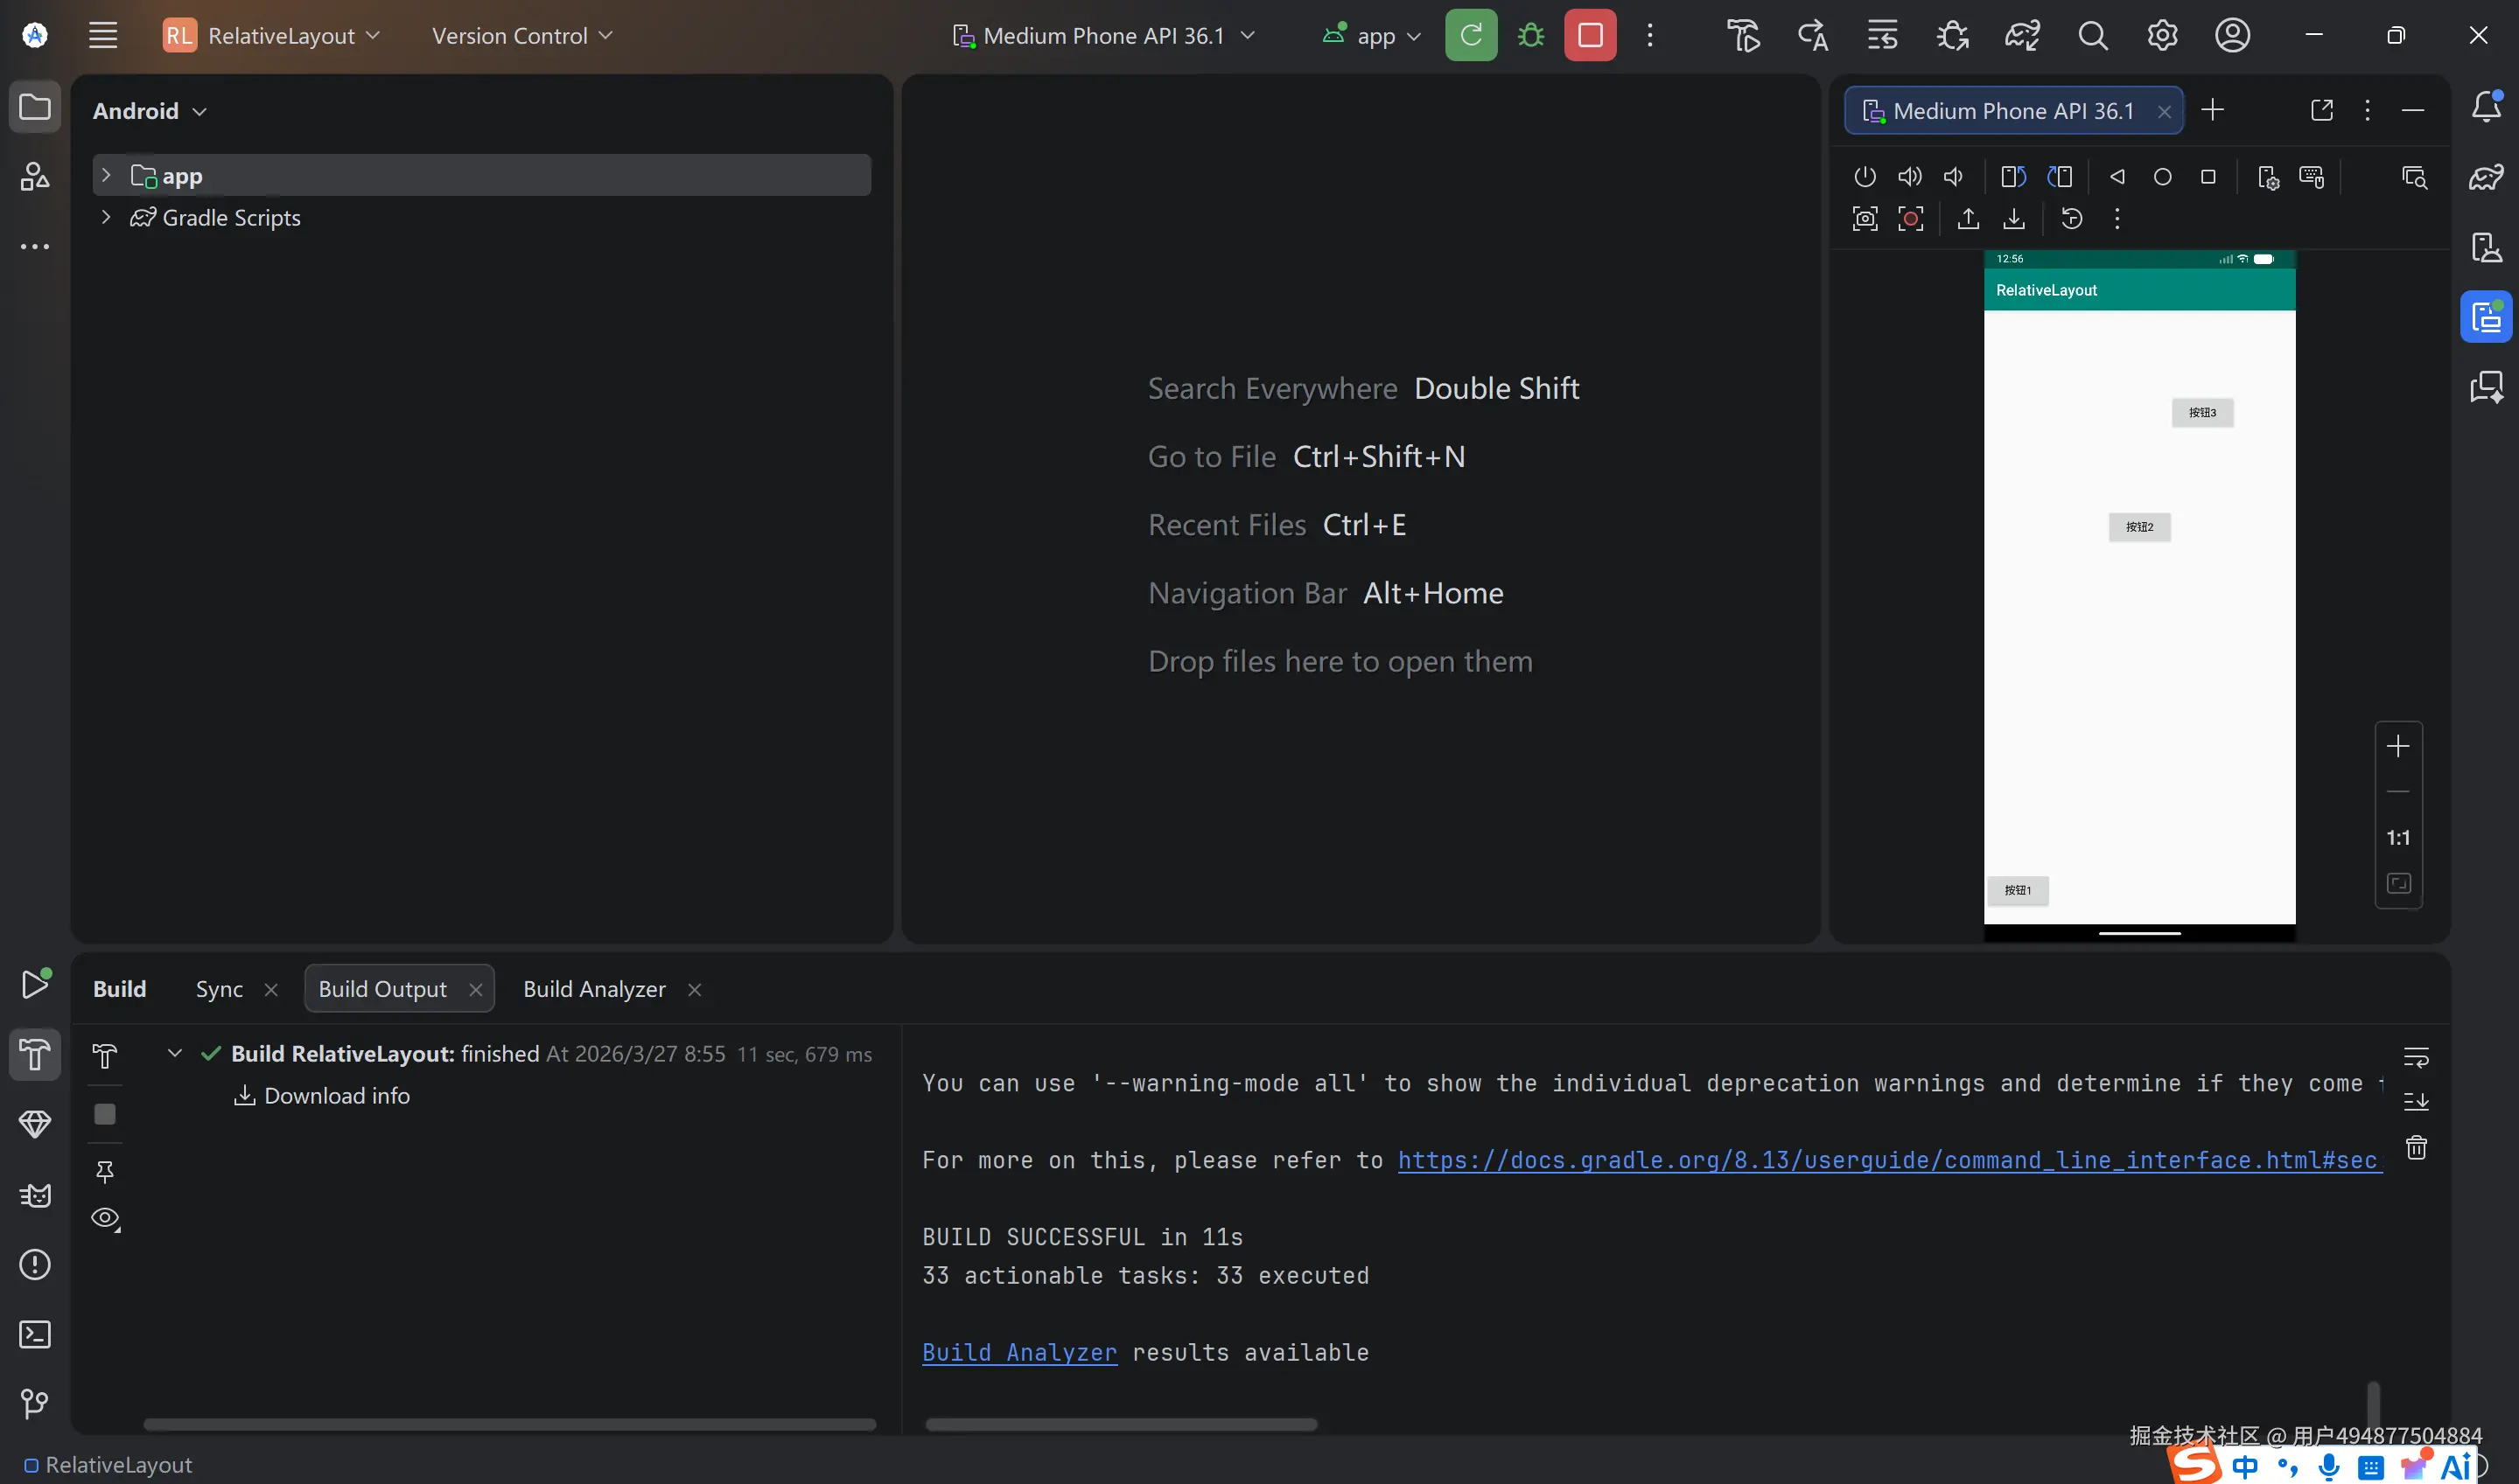Tap the 按钮2 button in the emulator
2519x1484 pixels.
(x=2139, y=527)
